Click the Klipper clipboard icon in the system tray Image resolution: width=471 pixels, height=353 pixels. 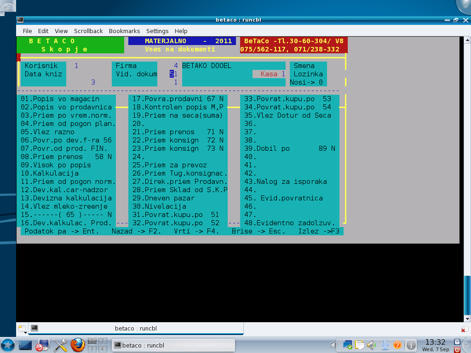[359, 345]
